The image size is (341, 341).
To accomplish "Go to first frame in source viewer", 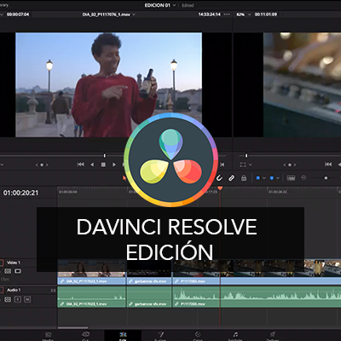I will click(x=81, y=165).
